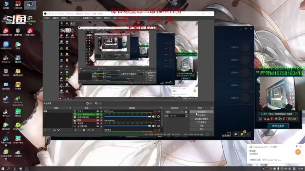Click the 开始录制 button
The width and height of the screenshot is (305, 171).
pyautogui.click(x=201, y=116)
